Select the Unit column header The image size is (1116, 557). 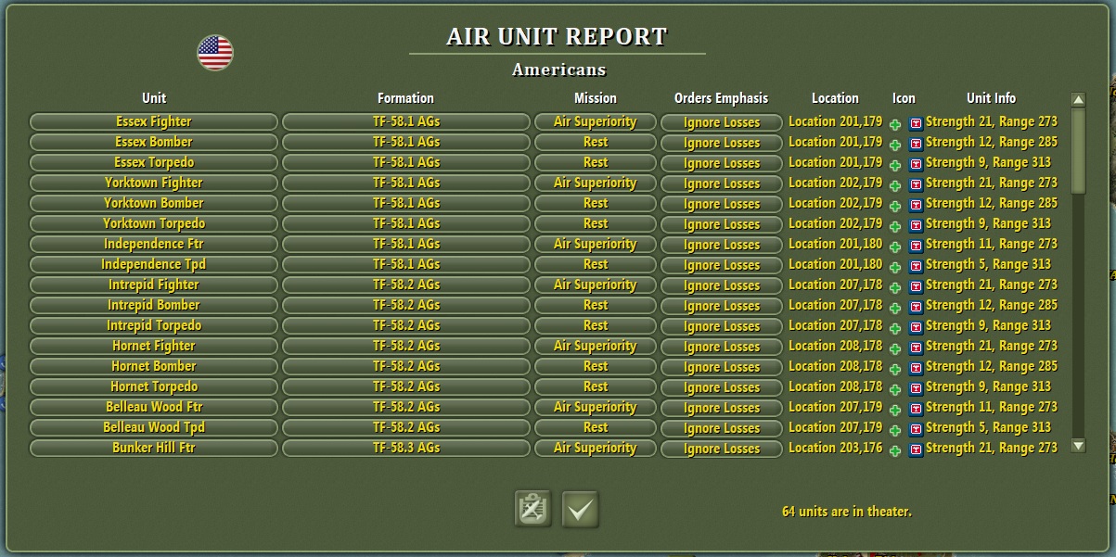pyautogui.click(x=153, y=97)
